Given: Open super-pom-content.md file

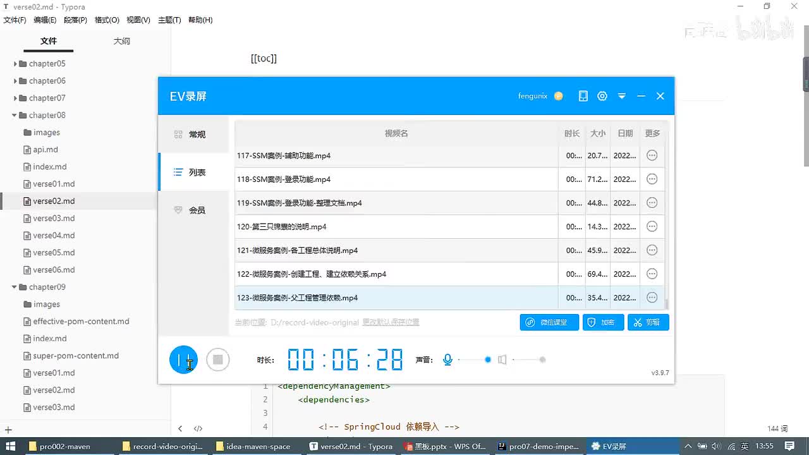Looking at the screenshot, I should pyautogui.click(x=76, y=356).
